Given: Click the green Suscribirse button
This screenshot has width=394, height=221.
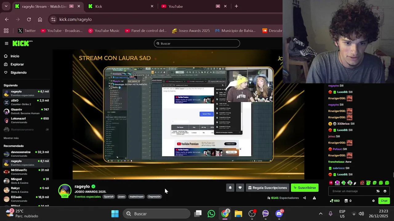Looking at the screenshot, I should tap(305, 188).
